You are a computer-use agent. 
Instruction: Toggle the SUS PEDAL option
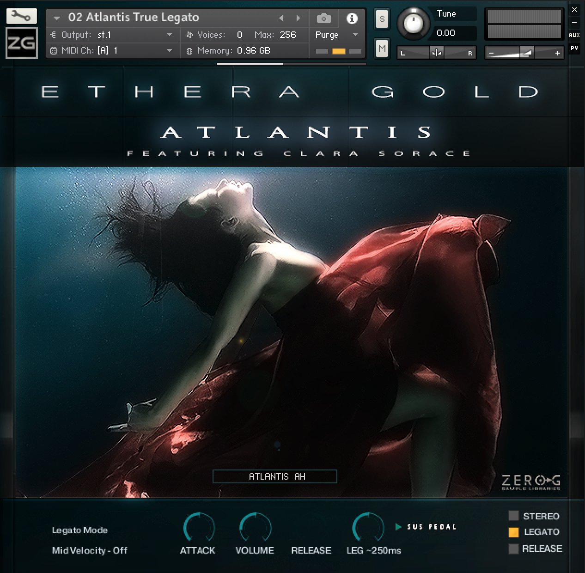click(x=432, y=526)
